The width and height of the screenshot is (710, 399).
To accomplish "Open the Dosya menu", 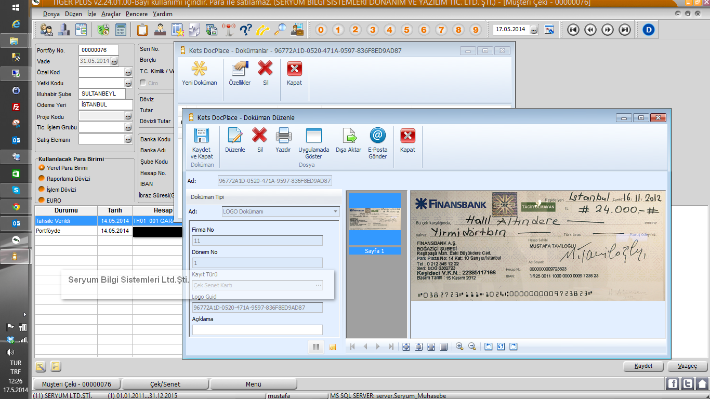I will pyautogui.click(x=51, y=14).
